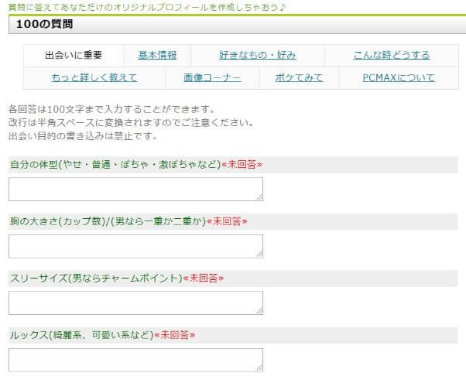This screenshot has width=466, height=376.
Task: Switch to the 好きなもの・好み tab
Action: coord(257,55)
